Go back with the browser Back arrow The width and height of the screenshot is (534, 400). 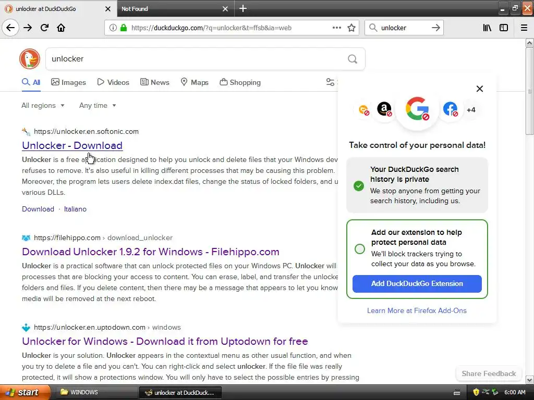10,28
